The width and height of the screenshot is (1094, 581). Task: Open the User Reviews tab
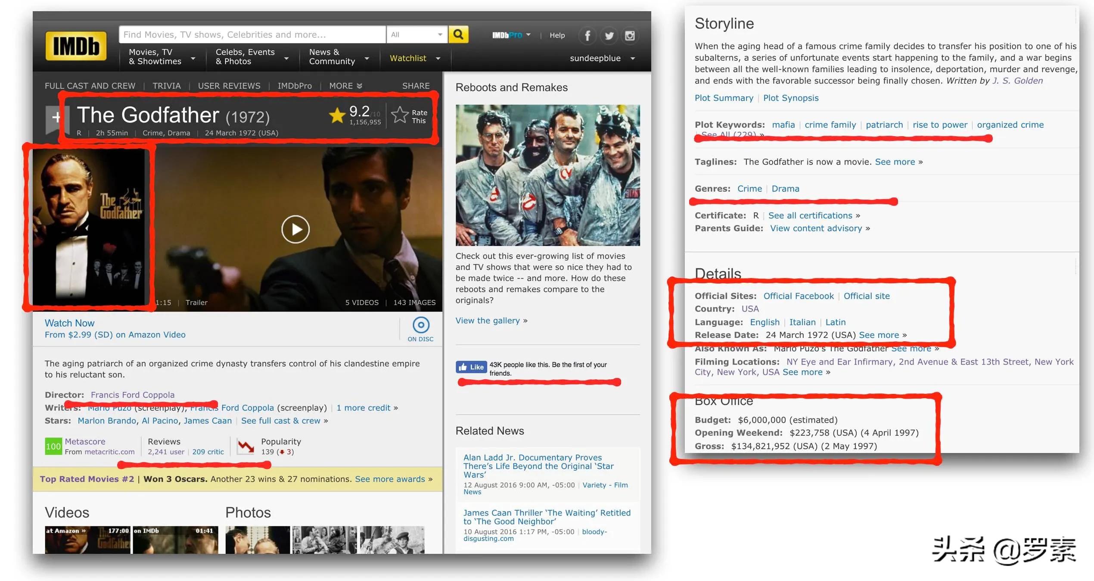229,86
